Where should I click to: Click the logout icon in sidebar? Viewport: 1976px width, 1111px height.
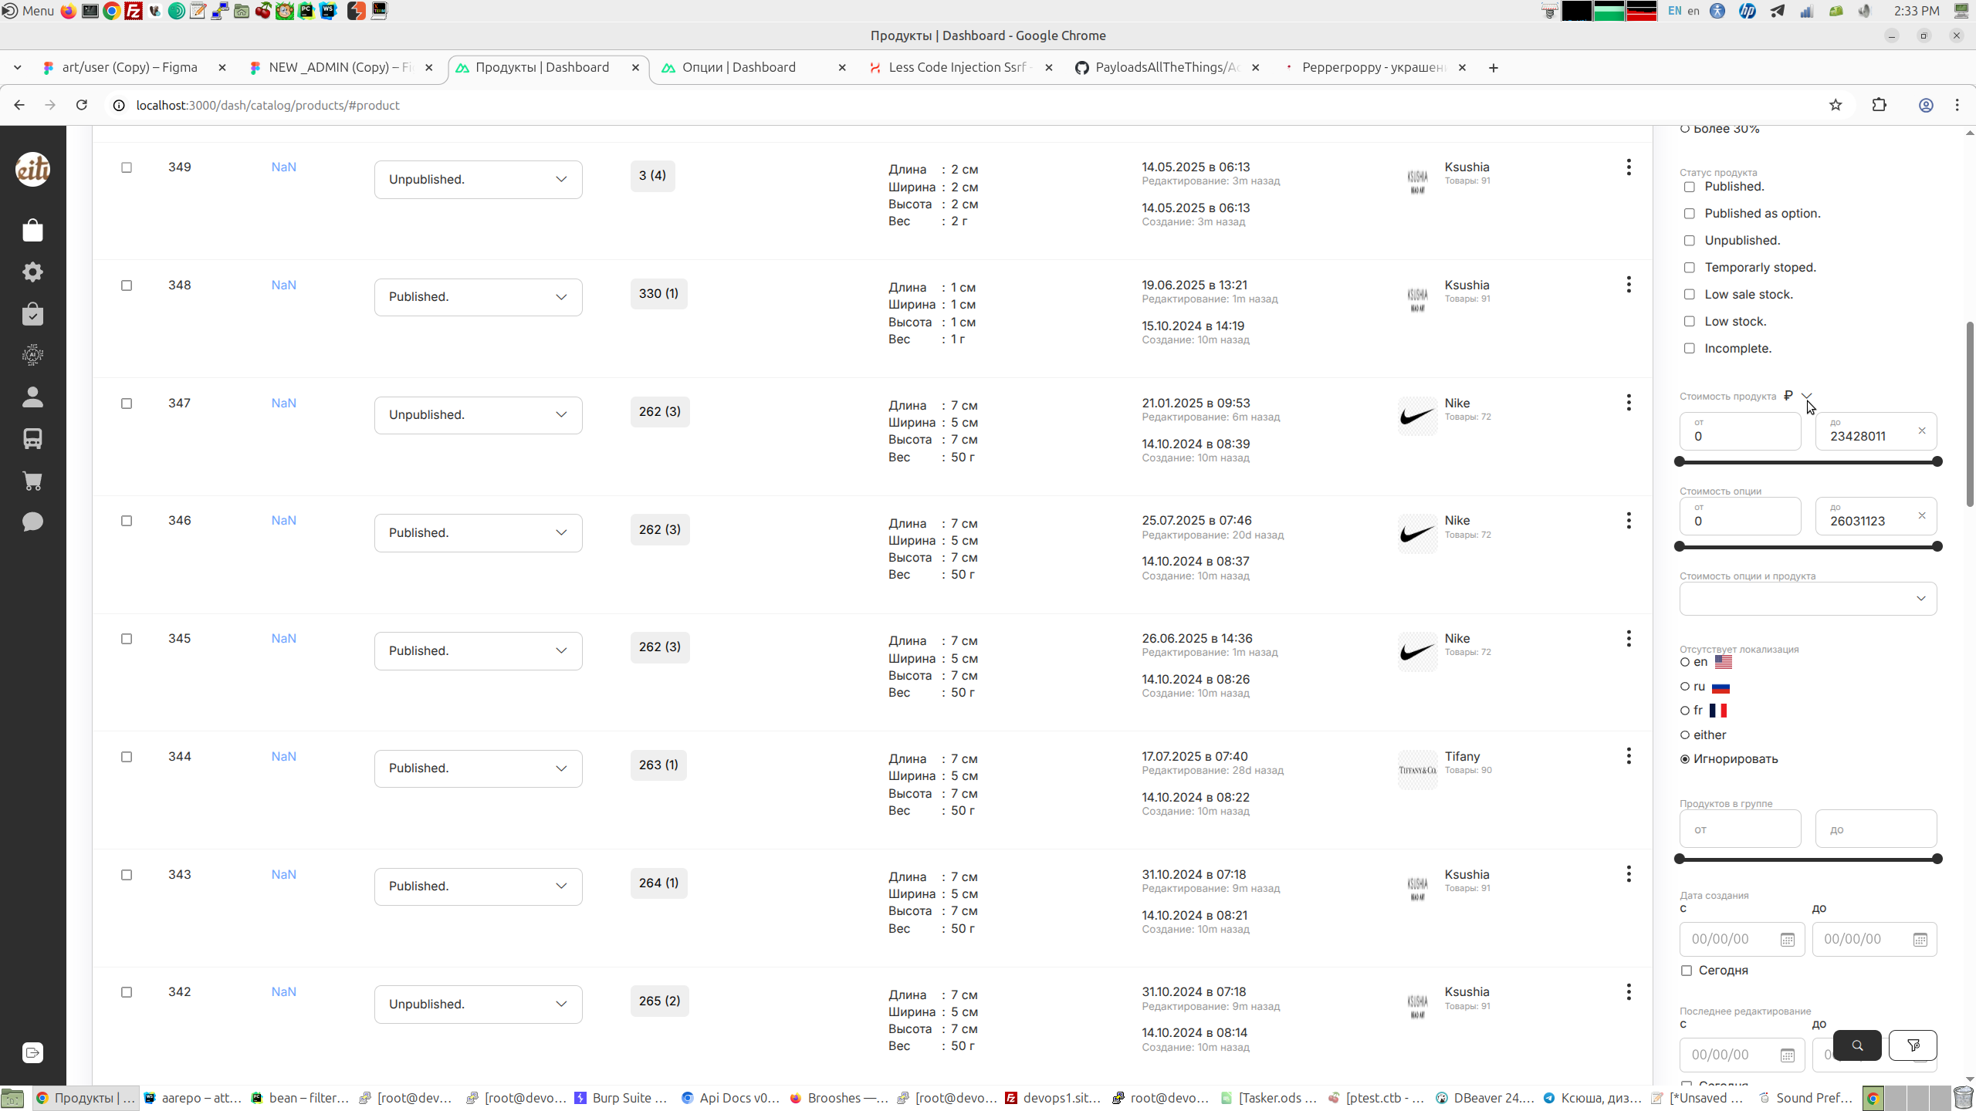[x=32, y=1052]
